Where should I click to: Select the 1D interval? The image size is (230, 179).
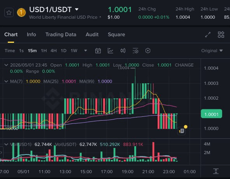pos(63,51)
